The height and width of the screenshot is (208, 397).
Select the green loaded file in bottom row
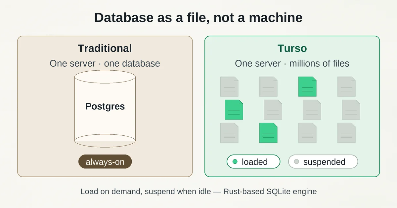click(268, 133)
